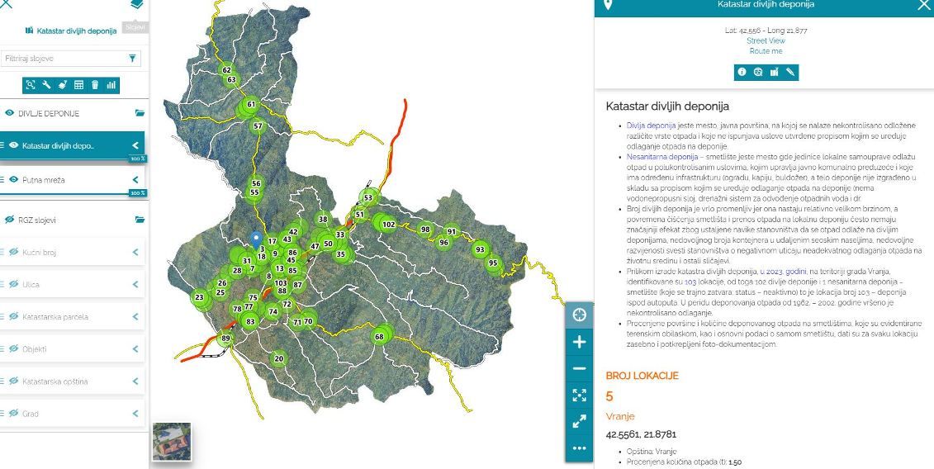
Task: Click the Route me link
Action: point(766,51)
